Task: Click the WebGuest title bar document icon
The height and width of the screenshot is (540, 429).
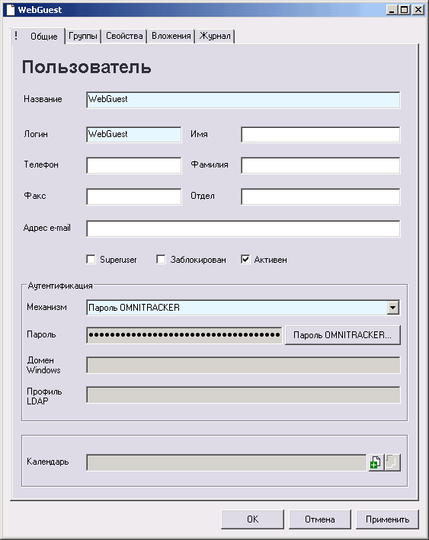Action: [x=11, y=9]
